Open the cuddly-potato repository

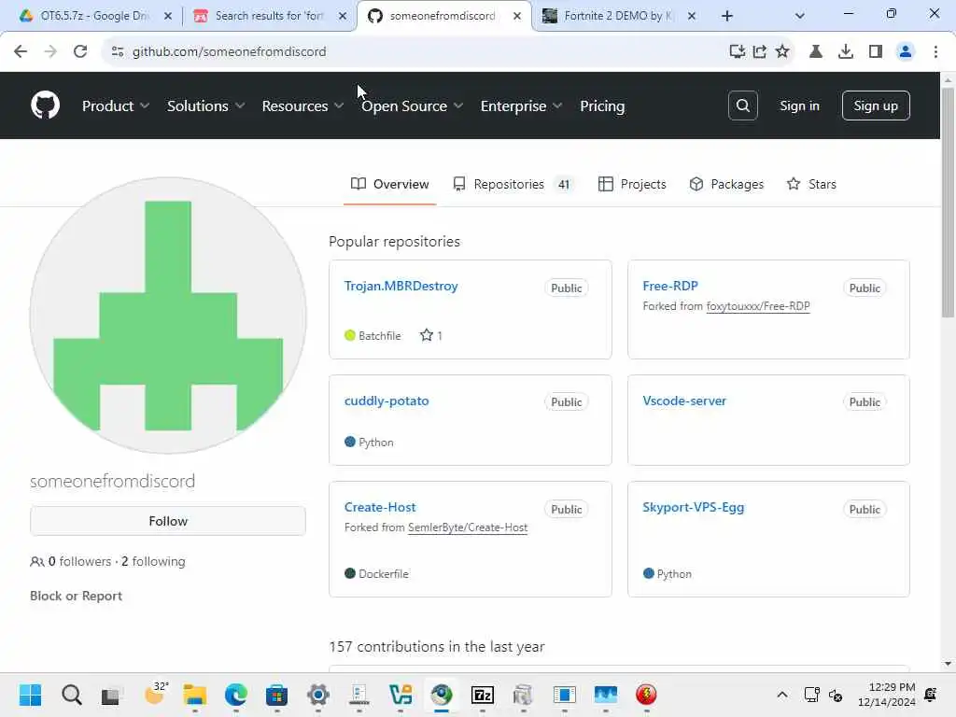pyautogui.click(x=387, y=401)
